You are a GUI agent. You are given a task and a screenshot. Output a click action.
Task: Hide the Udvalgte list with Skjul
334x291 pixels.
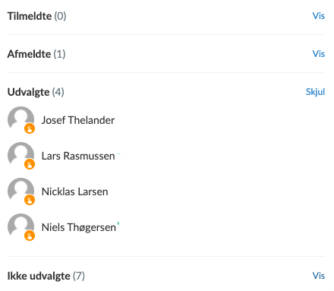pyautogui.click(x=315, y=92)
